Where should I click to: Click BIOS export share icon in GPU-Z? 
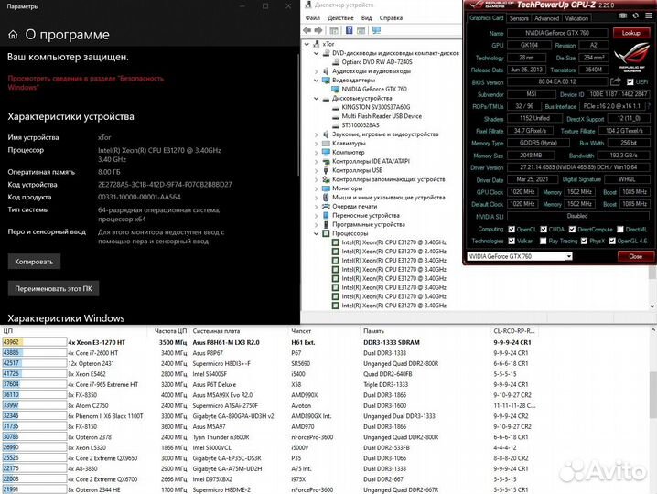615,81
